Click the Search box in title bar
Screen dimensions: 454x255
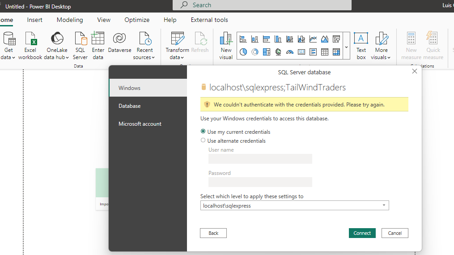click(x=262, y=5)
